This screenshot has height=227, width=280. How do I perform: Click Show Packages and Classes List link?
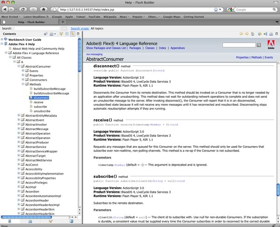tap(106, 48)
